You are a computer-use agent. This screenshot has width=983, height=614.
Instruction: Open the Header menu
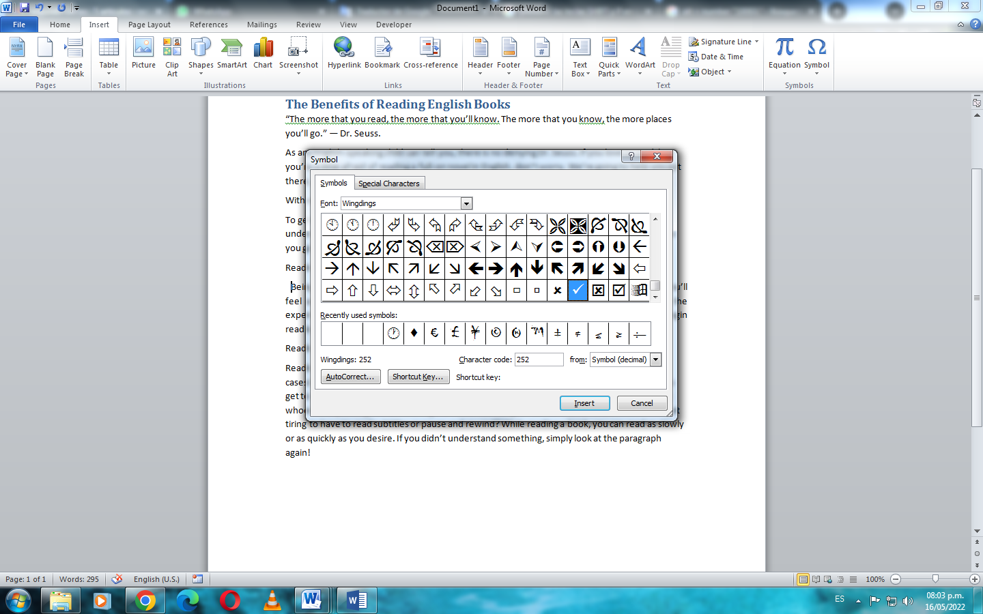pyautogui.click(x=481, y=57)
